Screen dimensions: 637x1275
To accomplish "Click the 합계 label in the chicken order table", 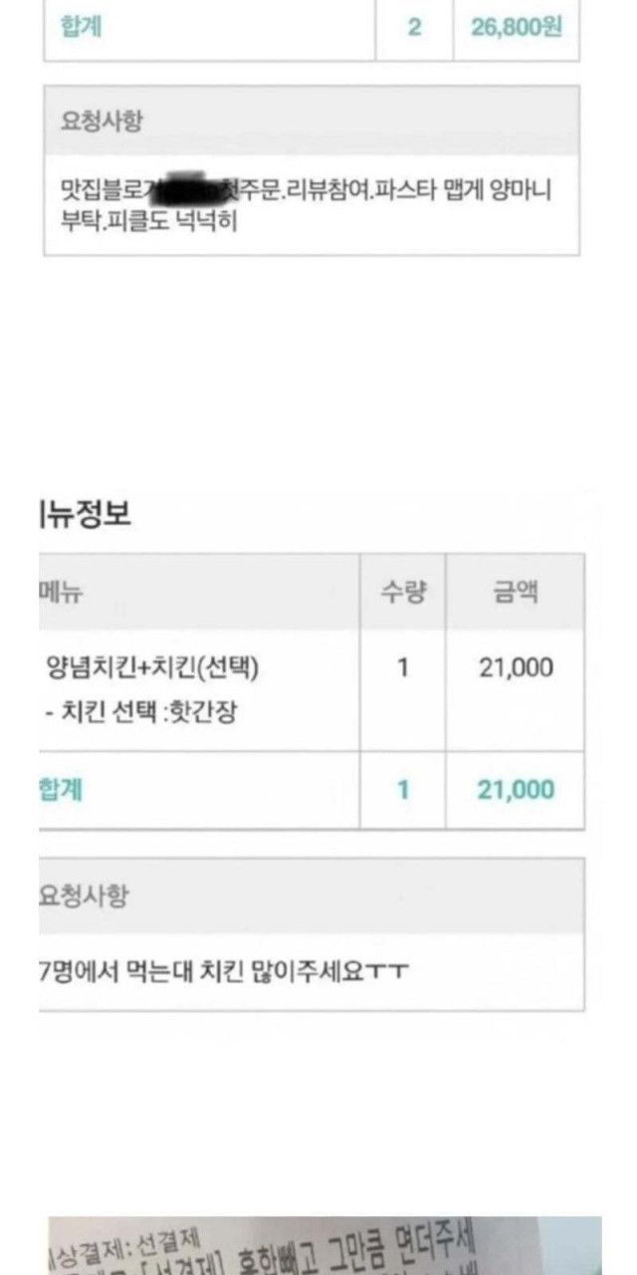I will pos(61,790).
